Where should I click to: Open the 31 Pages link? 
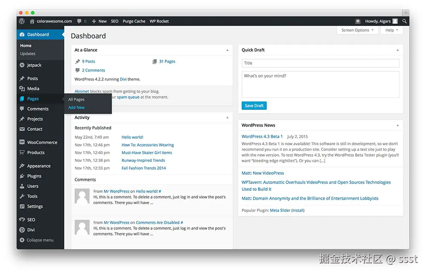tap(167, 61)
